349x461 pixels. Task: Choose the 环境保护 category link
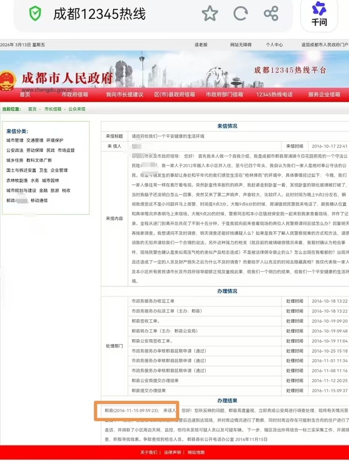(x=55, y=141)
